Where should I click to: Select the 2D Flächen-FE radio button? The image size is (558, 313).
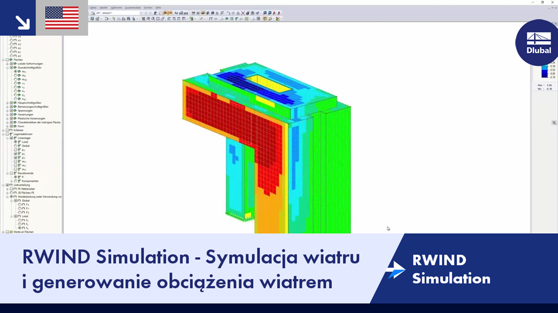point(11,193)
